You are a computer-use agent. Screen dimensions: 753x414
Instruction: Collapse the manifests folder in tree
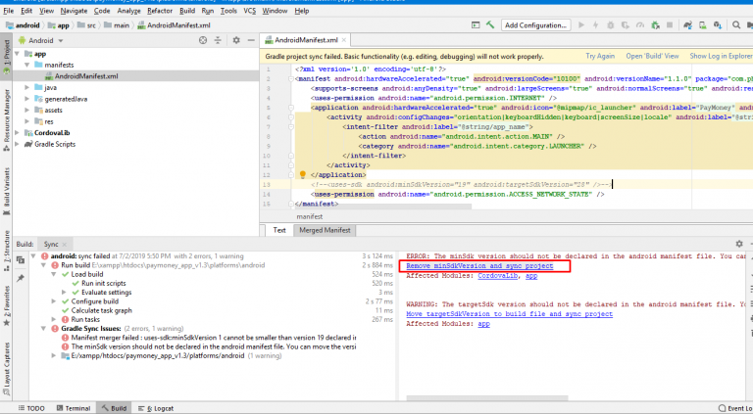point(26,65)
